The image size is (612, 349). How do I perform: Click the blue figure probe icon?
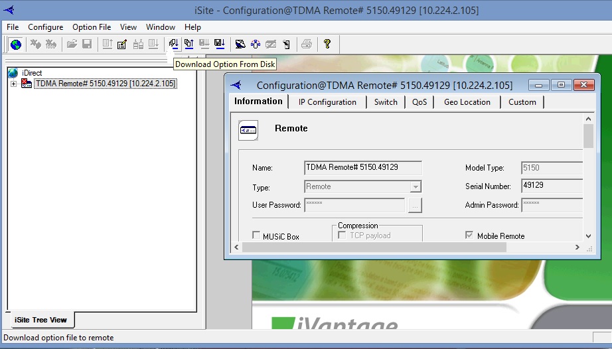pyautogui.click(x=256, y=44)
